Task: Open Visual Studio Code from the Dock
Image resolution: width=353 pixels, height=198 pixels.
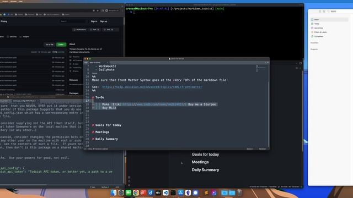Action: click(x=165, y=193)
